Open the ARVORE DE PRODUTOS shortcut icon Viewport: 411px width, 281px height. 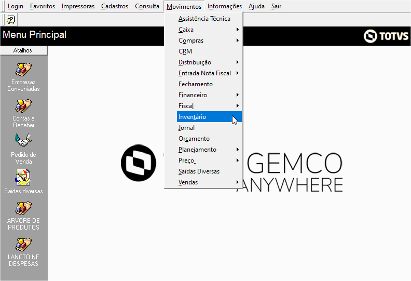click(23, 208)
